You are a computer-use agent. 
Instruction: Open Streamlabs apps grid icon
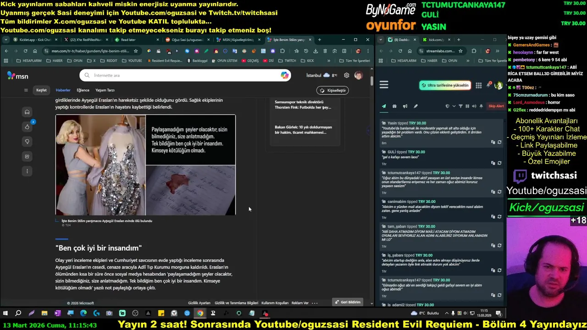479,85
